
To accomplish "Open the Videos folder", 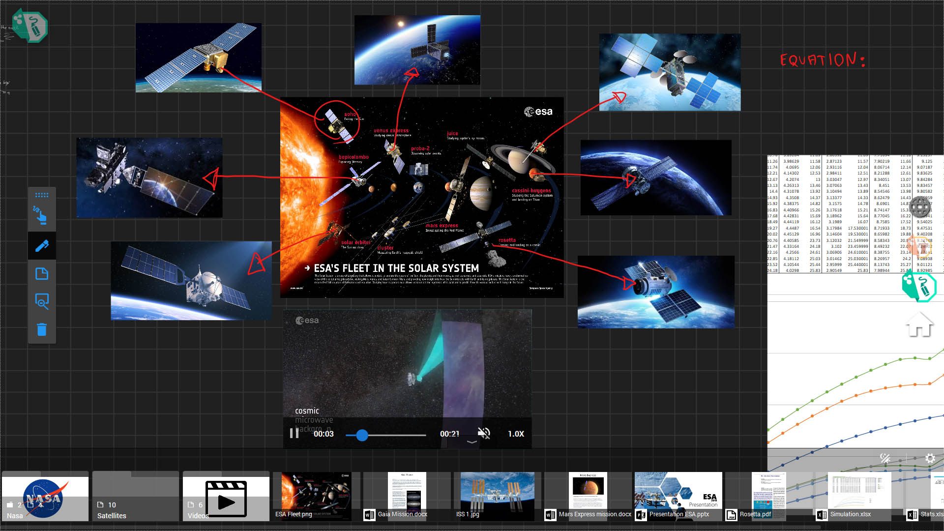I will [226, 497].
